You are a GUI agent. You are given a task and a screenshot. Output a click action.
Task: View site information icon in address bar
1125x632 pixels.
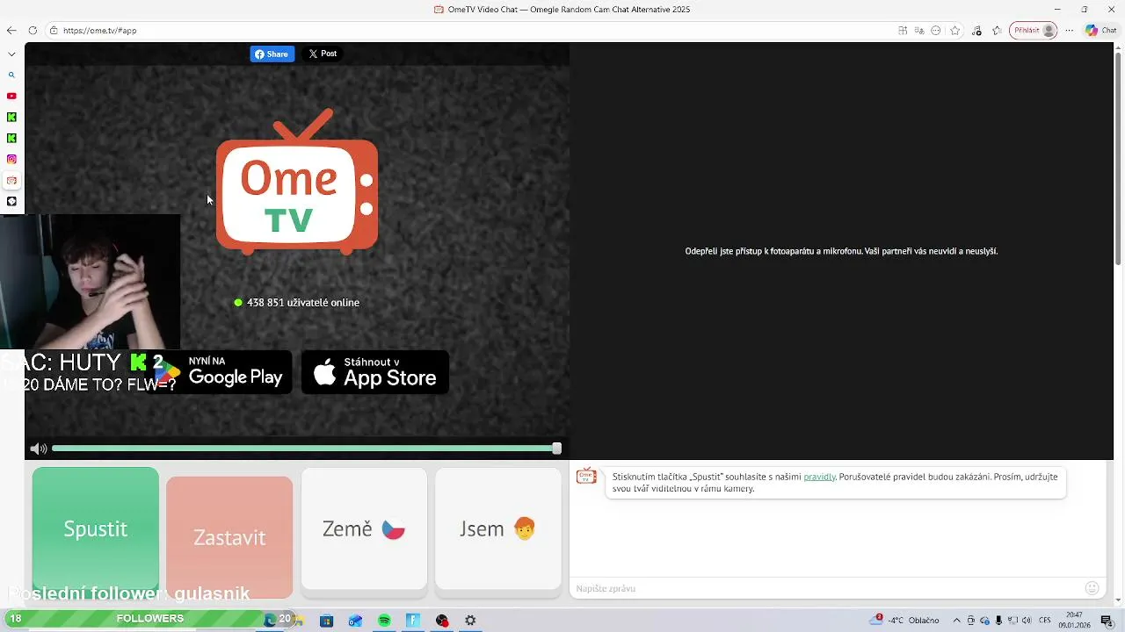(54, 30)
